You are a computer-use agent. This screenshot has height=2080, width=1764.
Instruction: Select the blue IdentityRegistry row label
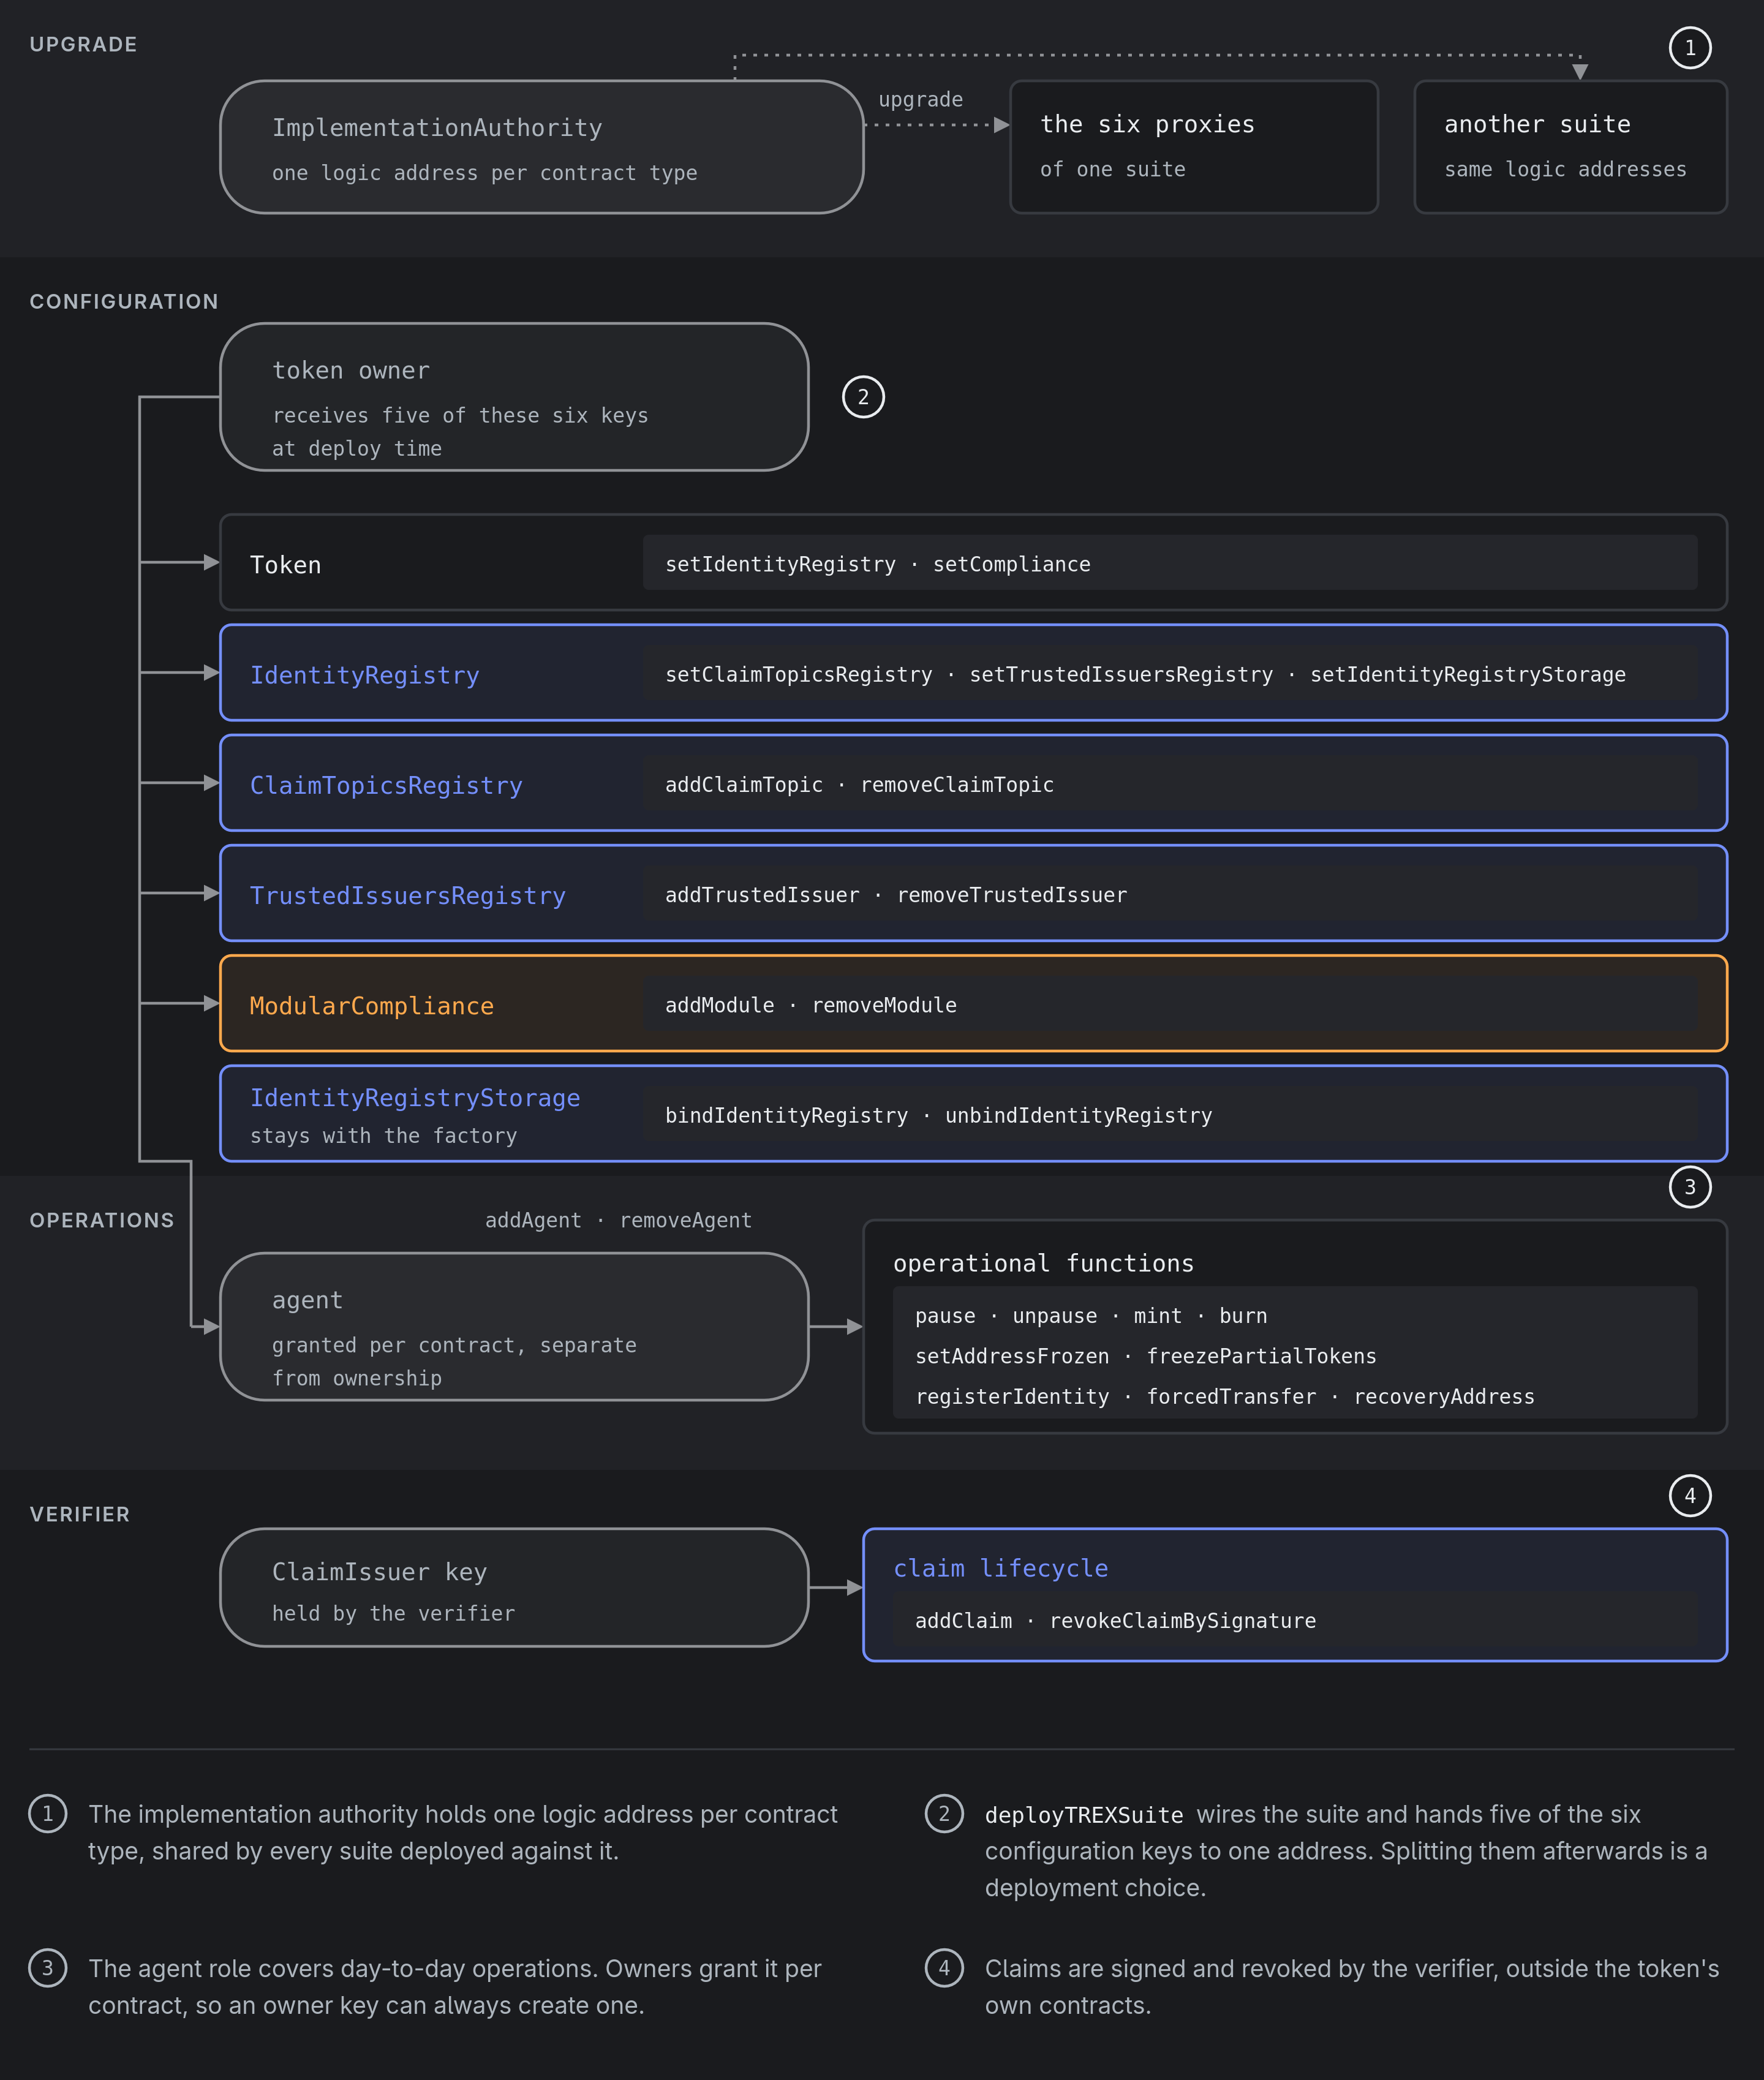pyautogui.click(x=364, y=675)
